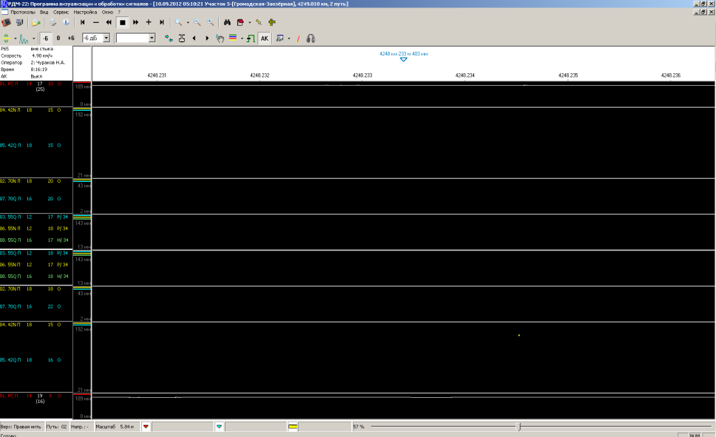Toggle the -6 gain button
The height and width of the screenshot is (437, 716).
(45, 38)
